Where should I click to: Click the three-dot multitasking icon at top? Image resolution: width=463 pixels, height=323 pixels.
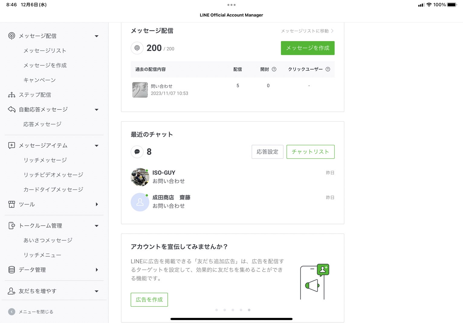[x=231, y=5]
